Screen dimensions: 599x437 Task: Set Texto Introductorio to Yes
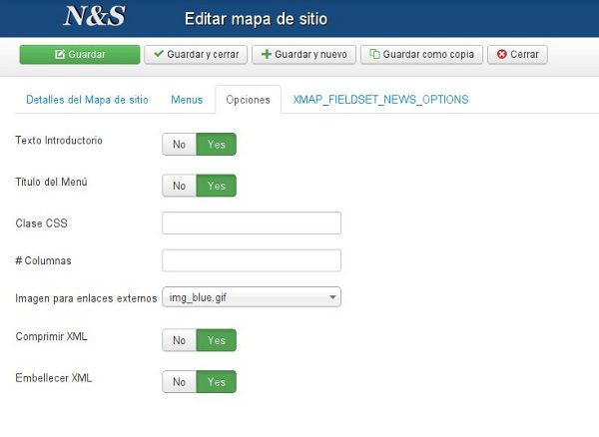[217, 145]
